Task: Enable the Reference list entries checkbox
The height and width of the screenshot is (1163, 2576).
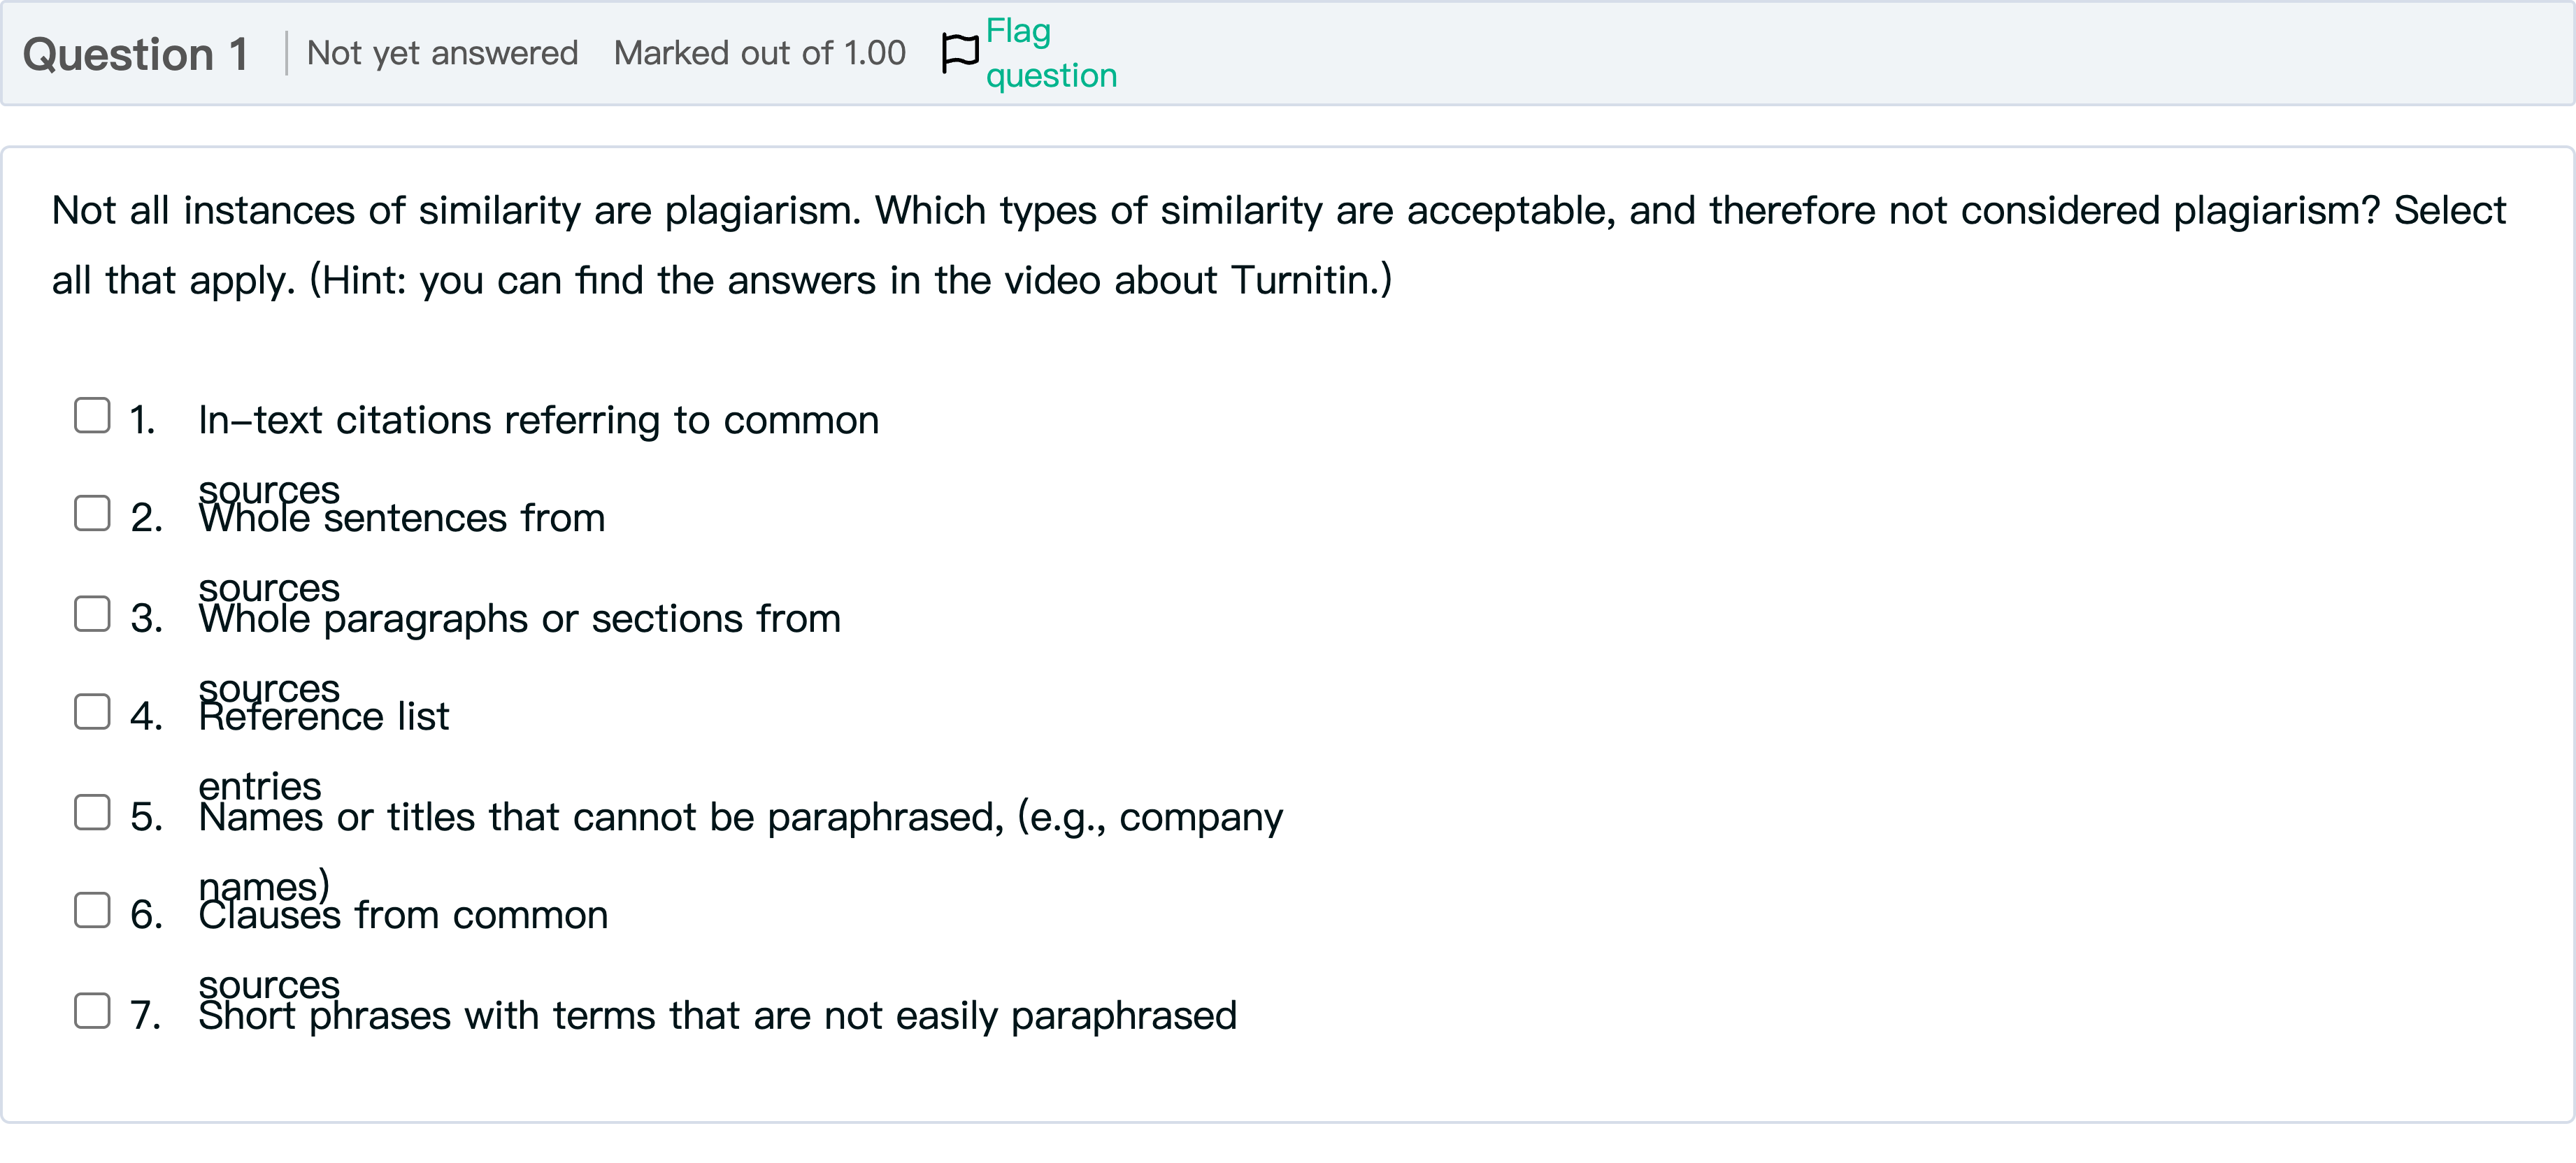Action: click(92, 712)
